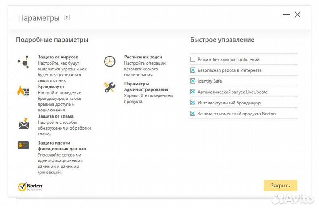Click the identity protection card icon
Screen dimensions: 319x210
pyautogui.click(x=23, y=145)
